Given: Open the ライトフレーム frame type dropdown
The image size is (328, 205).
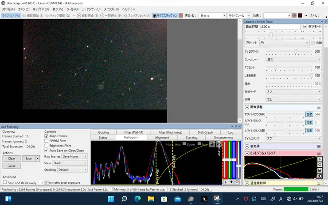Looking at the screenshot, I should click(x=239, y=15).
